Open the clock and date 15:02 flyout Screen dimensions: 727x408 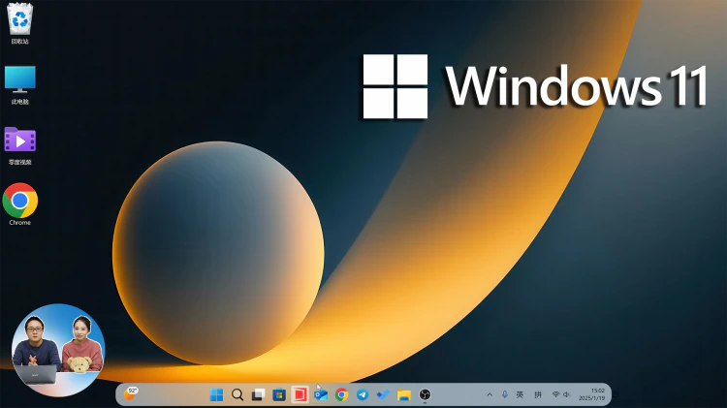(592, 394)
